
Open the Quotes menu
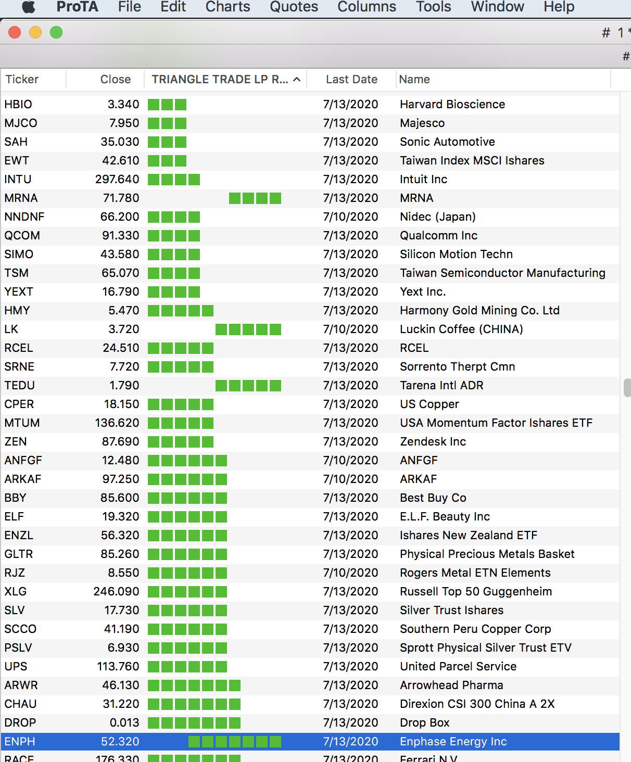tap(294, 7)
